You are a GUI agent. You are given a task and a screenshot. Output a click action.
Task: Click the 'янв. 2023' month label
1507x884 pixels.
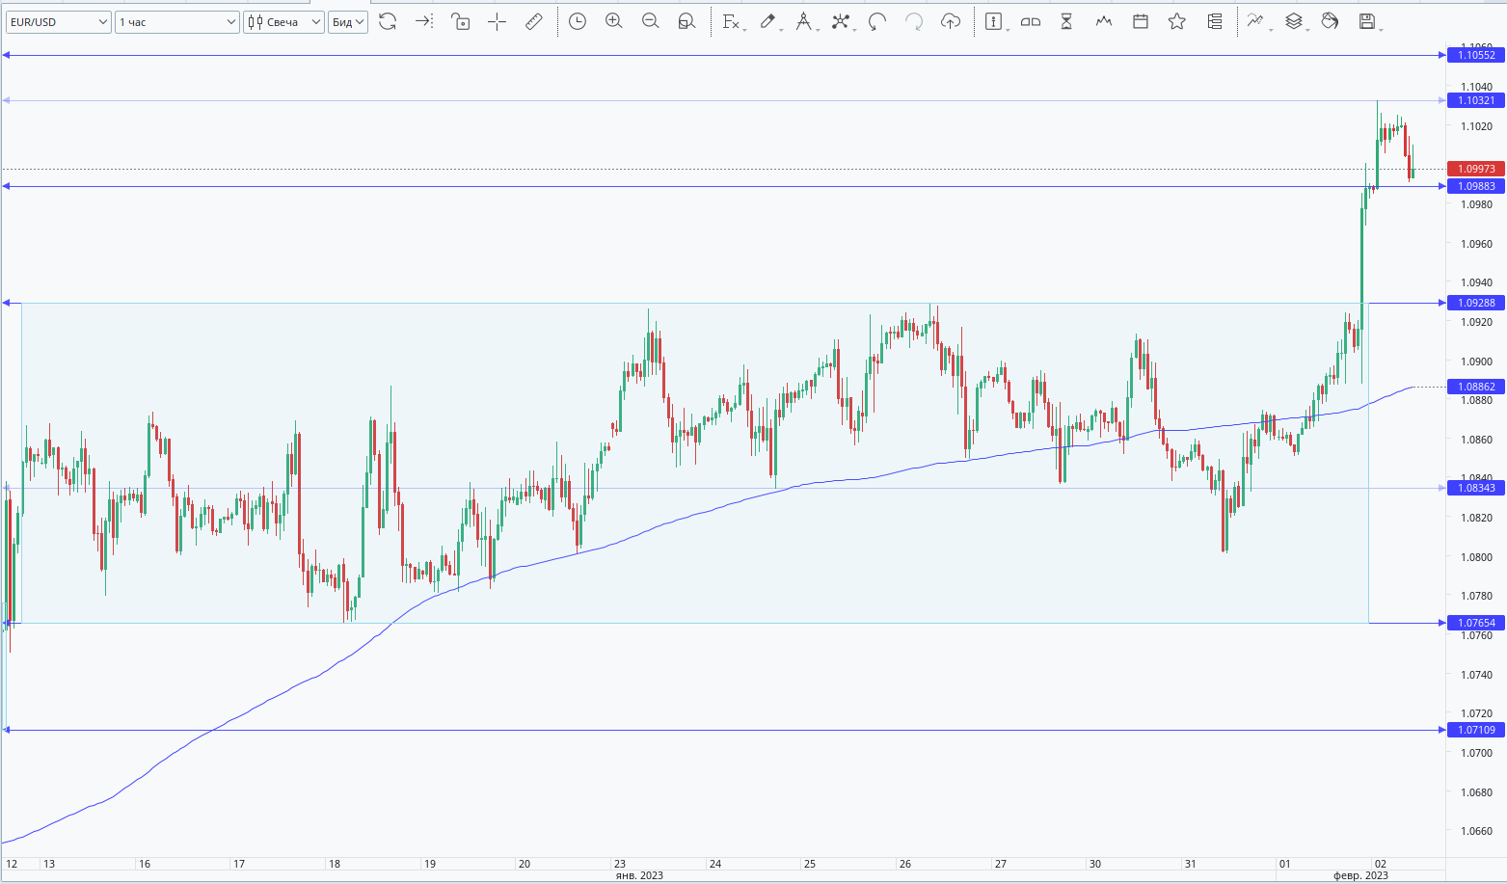(x=639, y=875)
